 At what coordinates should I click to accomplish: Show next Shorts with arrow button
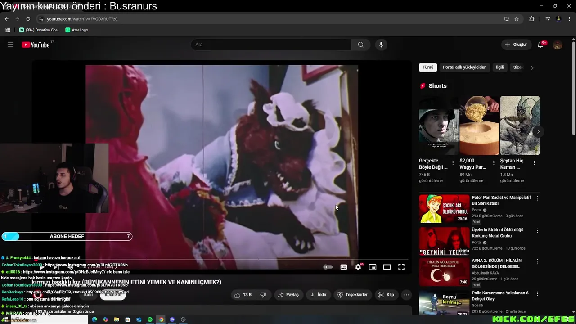point(538,132)
